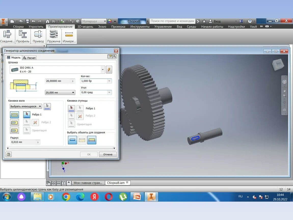Viewport: 293px width, 220px height.
Task: Save the document with the floppy icon
Action: pyautogui.click(x=28, y=21)
